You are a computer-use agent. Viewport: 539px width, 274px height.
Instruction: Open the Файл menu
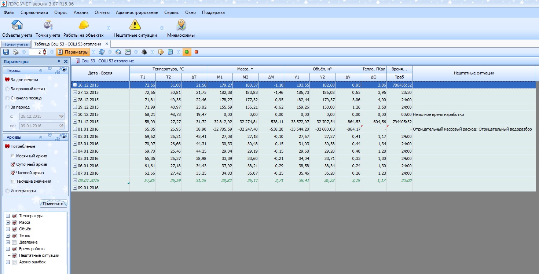pos(9,12)
